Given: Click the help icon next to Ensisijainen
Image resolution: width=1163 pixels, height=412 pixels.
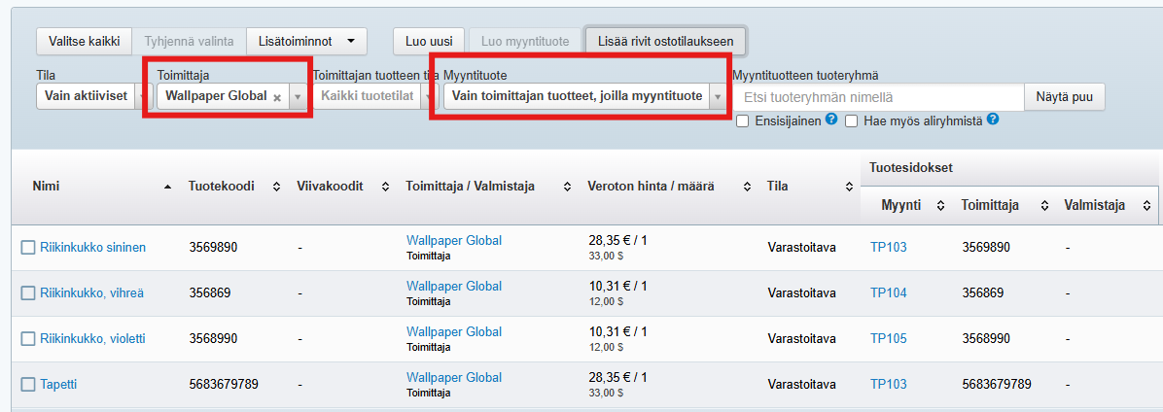Looking at the screenshot, I should click(x=831, y=120).
